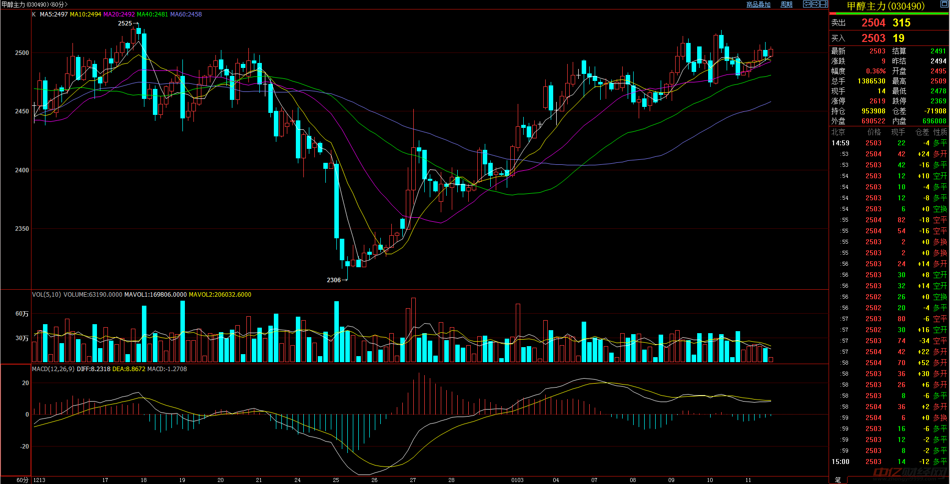Click the 1213 date on the time axis

point(39,481)
